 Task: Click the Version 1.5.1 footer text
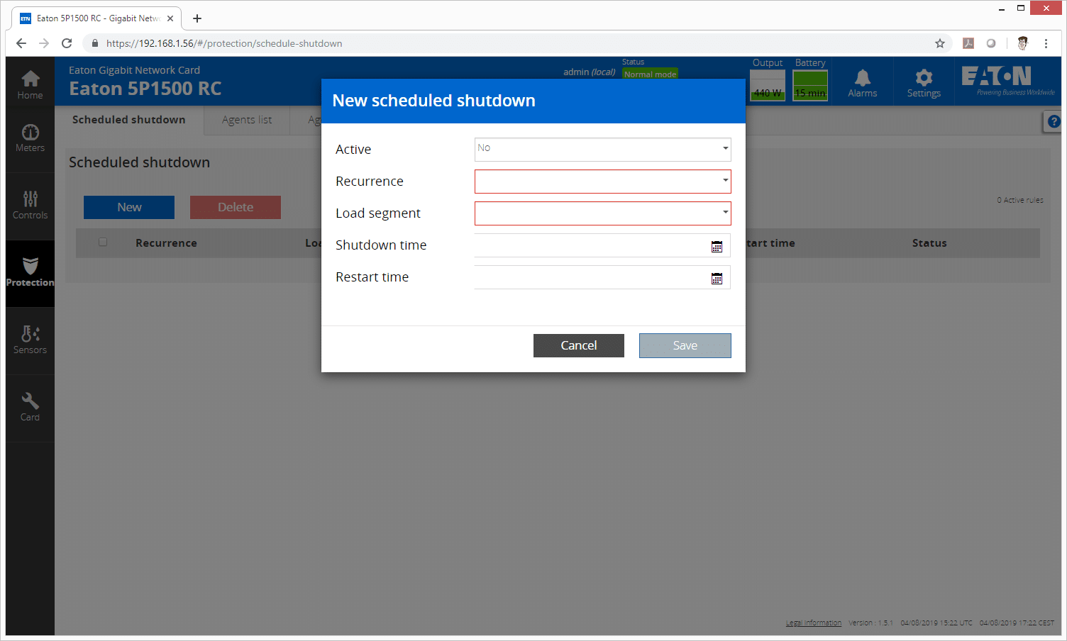870,623
